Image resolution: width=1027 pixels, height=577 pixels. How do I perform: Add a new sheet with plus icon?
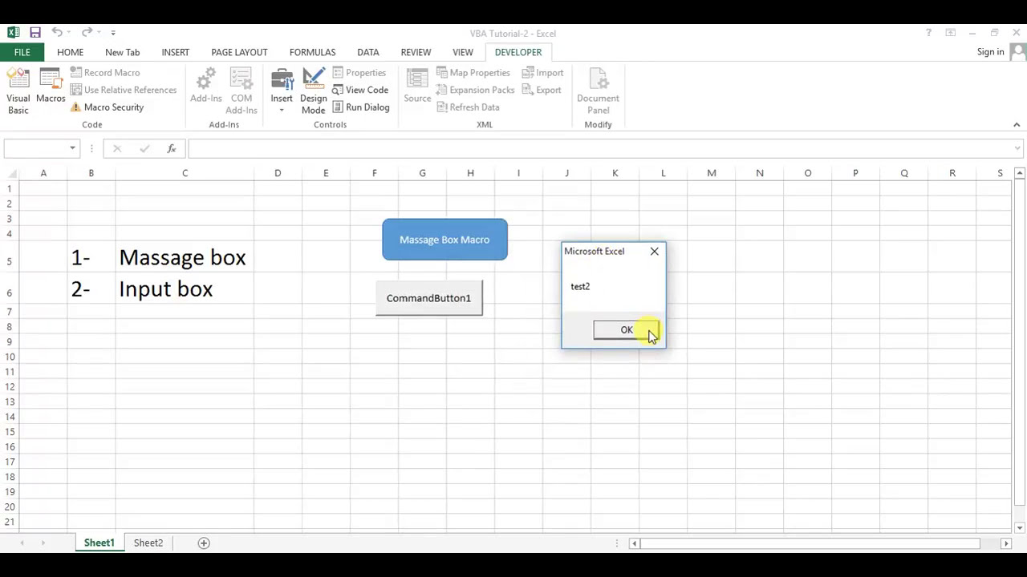pyautogui.click(x=204, y=543)
